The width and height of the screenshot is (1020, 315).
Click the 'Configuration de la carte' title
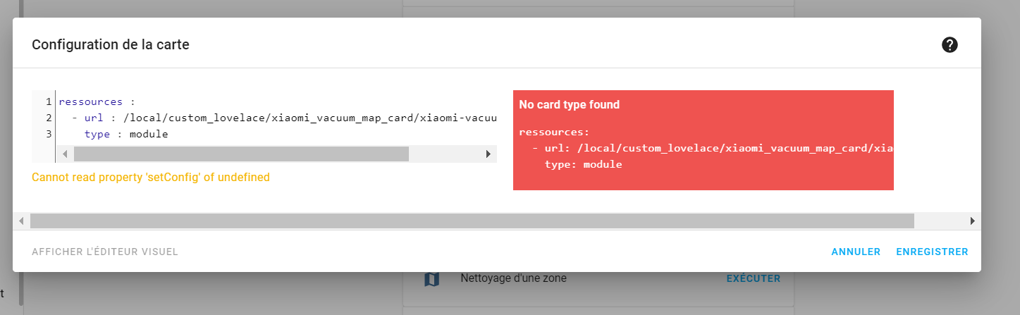click(x=111, y=45)
